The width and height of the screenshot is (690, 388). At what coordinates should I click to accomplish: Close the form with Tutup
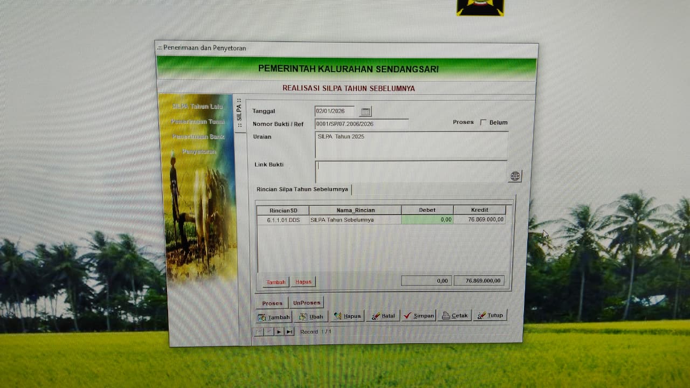tap(490, 315)
